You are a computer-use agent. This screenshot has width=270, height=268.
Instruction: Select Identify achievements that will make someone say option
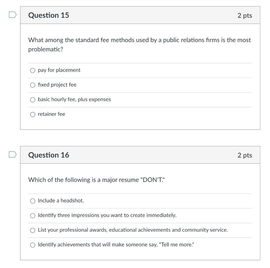tap(33, 245)
